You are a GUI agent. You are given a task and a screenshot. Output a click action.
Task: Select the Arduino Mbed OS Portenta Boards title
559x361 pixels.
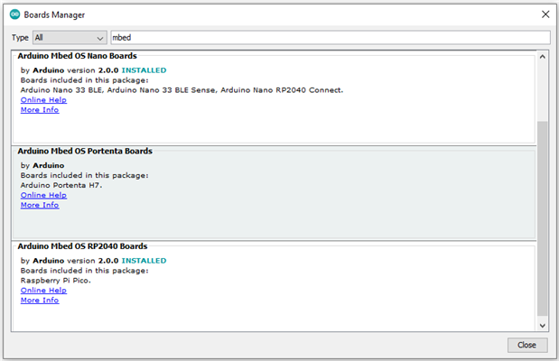[x=85, y=151]
